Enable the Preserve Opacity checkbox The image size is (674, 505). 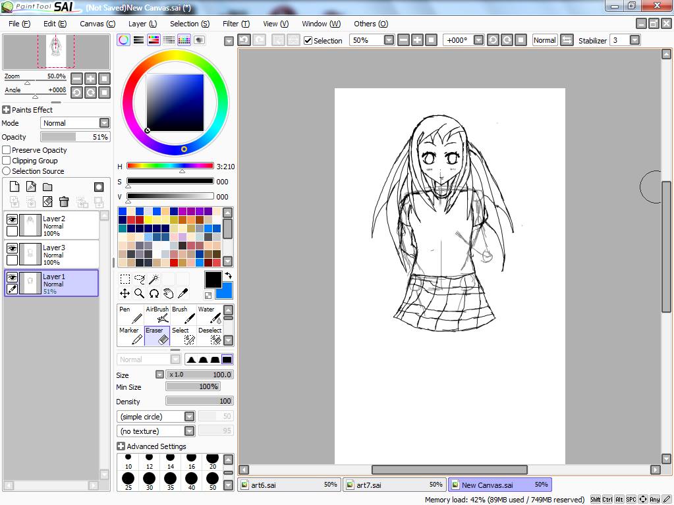point(7,150)
